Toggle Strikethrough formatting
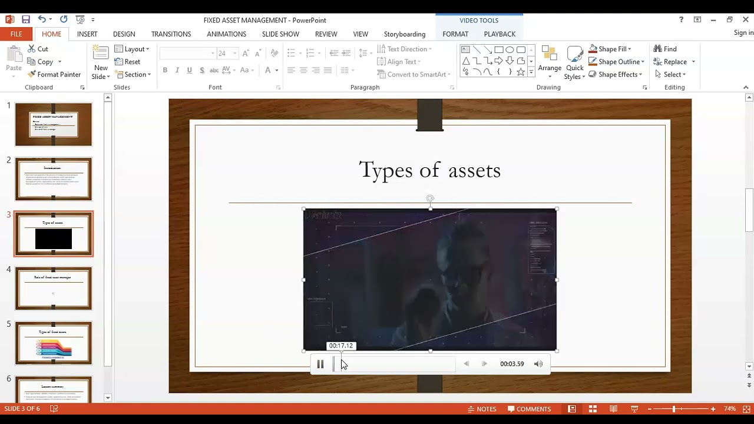The height and width of the screenshot is (424, 754). pyautogui.click(x=214, y=70)
